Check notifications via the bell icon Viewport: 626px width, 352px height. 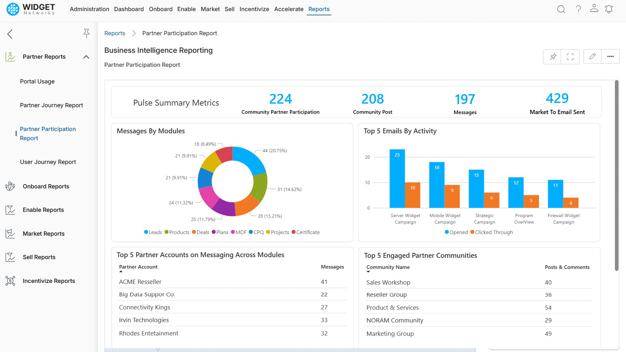tap(609, 9)
